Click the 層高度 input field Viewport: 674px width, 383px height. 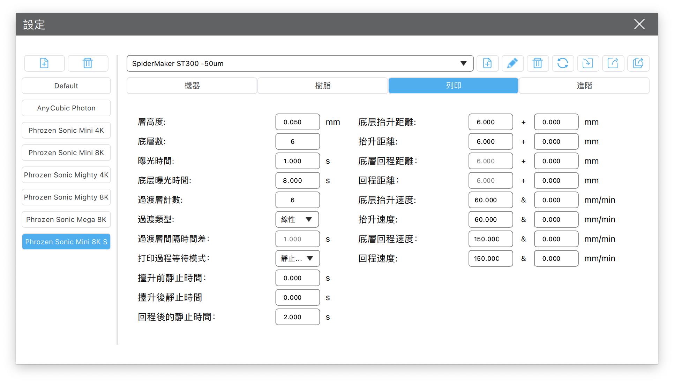click(x=297, y=122)
